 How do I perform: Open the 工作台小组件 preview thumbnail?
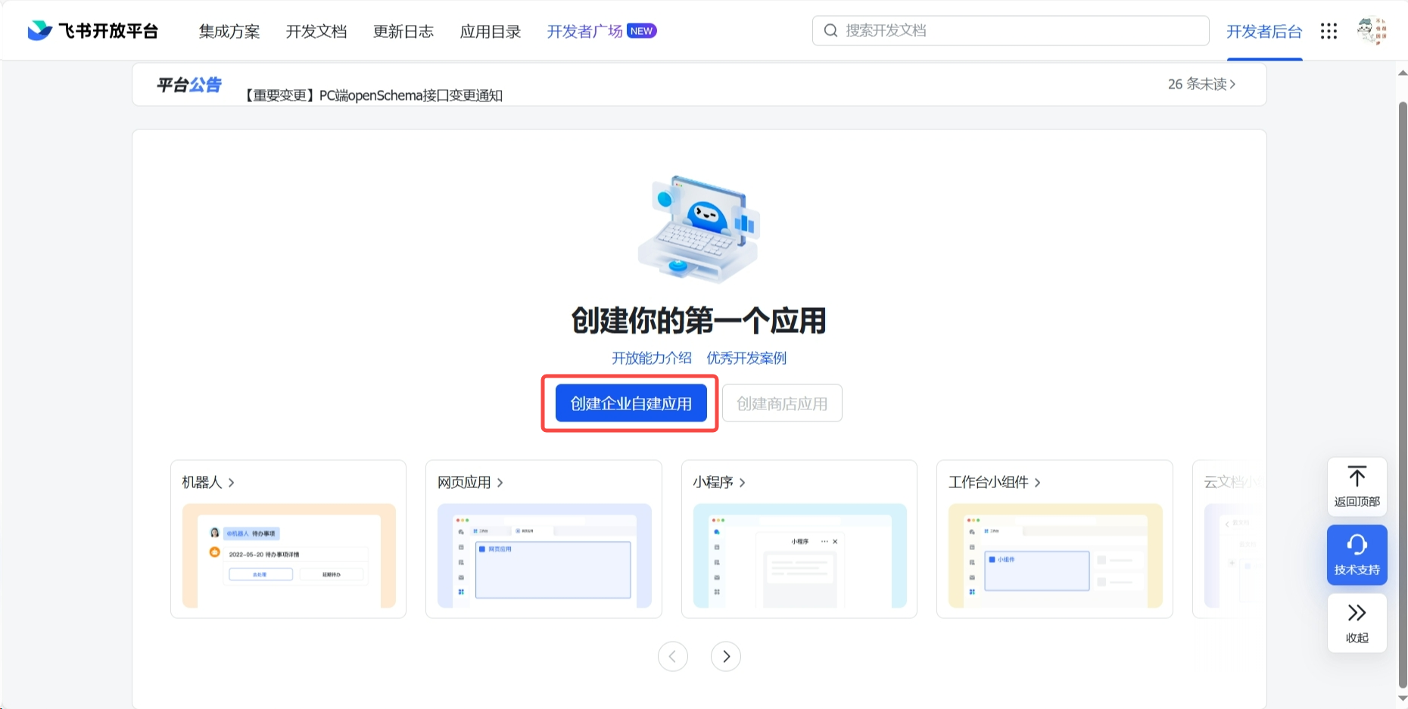coord(1055,556)
